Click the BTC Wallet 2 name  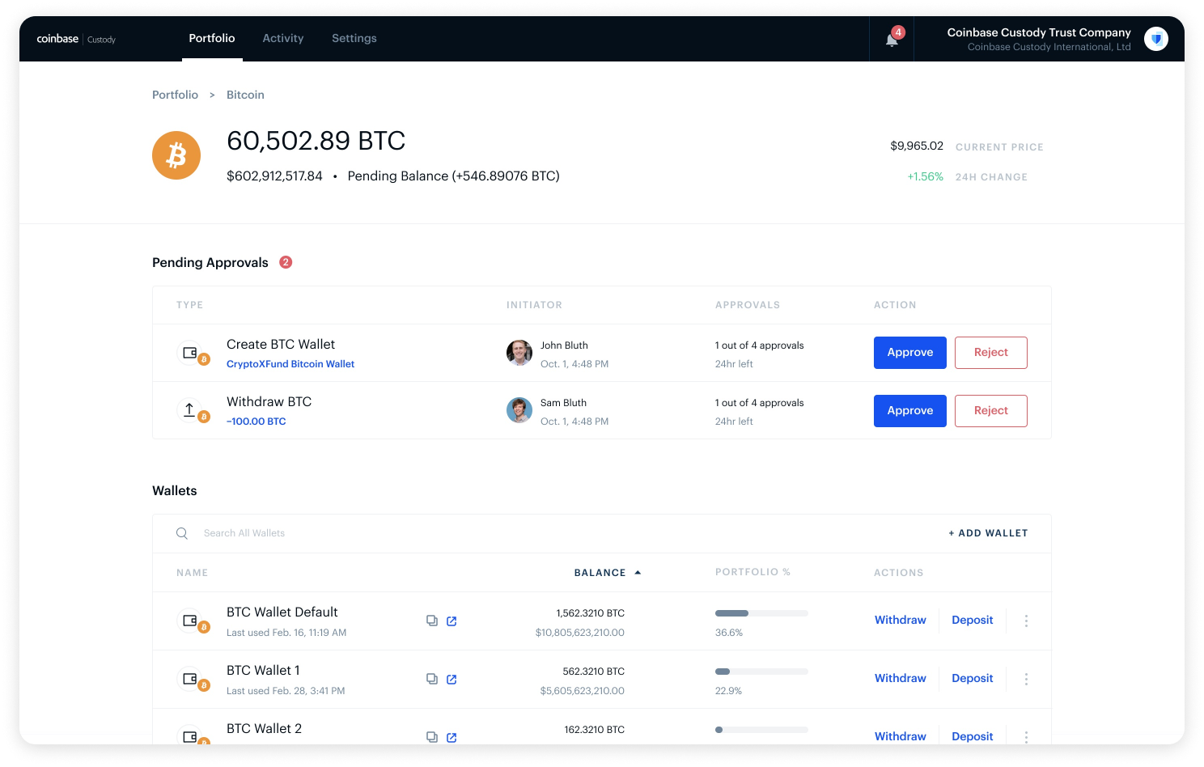(264, 729)
